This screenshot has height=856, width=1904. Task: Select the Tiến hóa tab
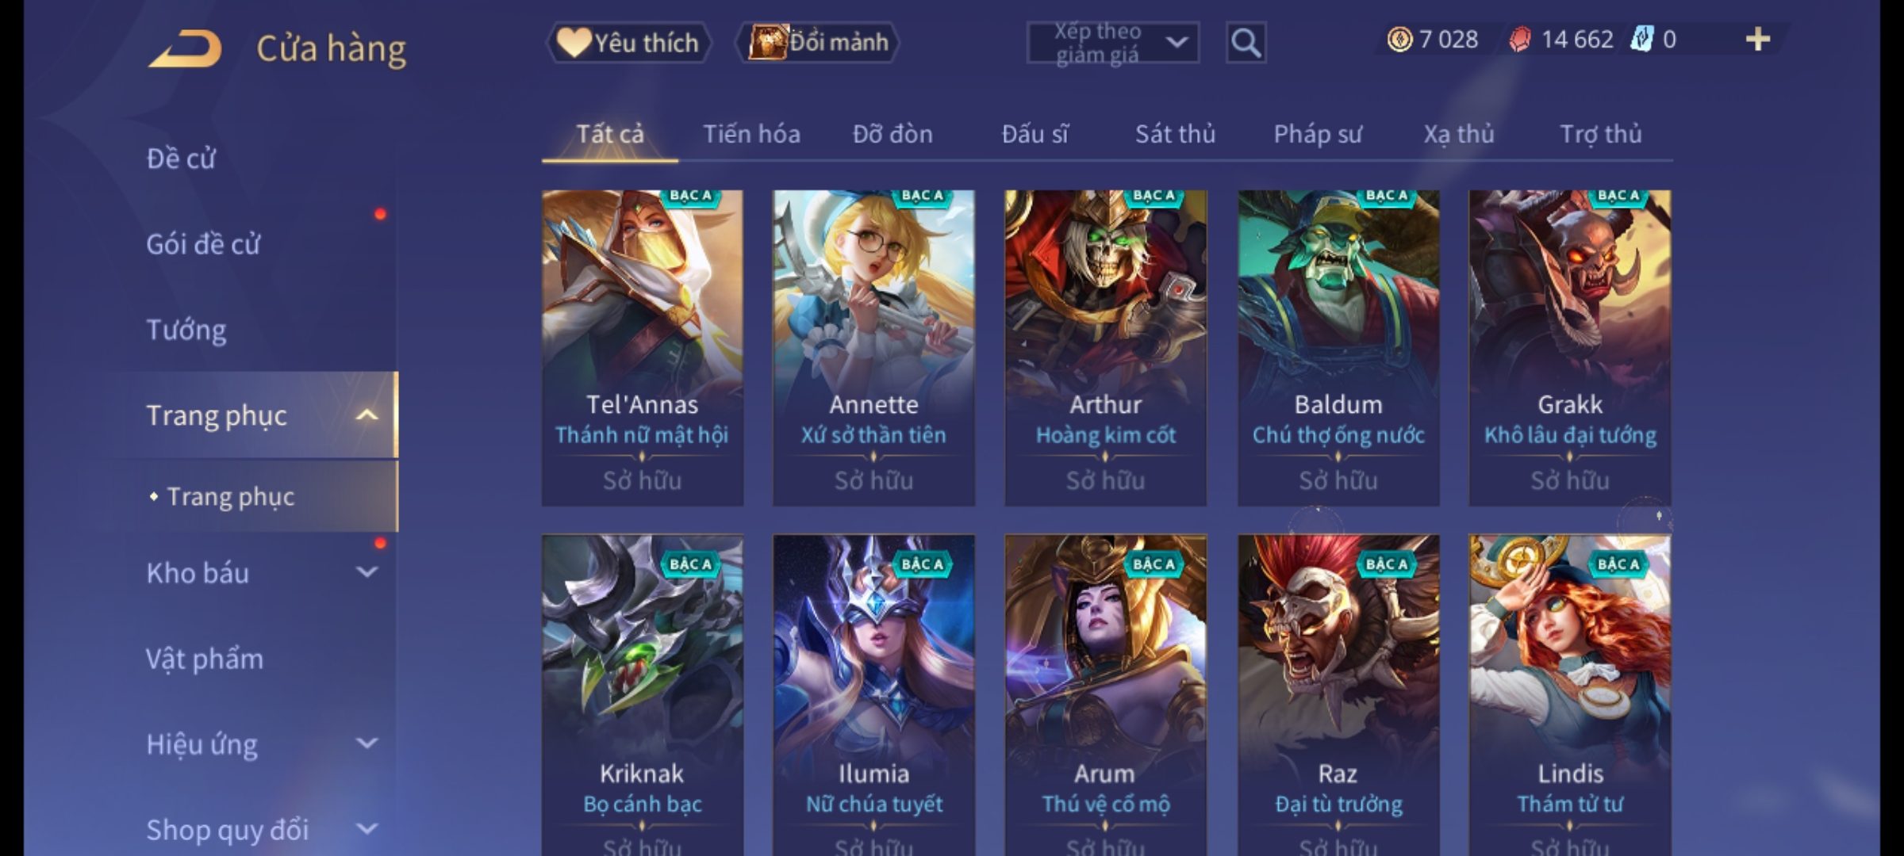[751, 134]
